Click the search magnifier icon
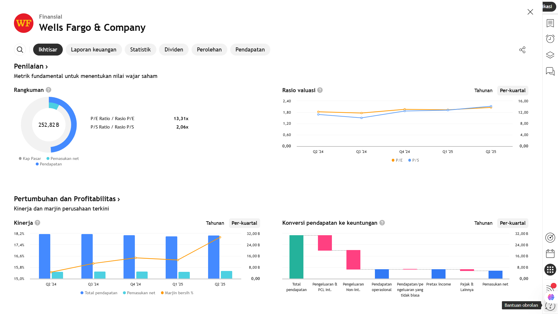 (20, 50)
